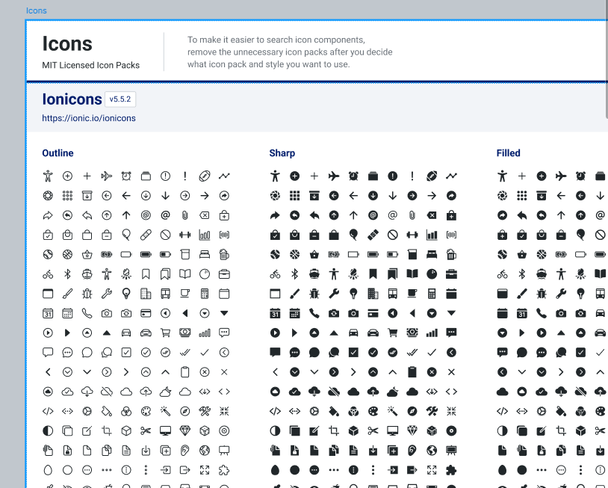Select the Outline paperclip attach icon

[185, 215]
